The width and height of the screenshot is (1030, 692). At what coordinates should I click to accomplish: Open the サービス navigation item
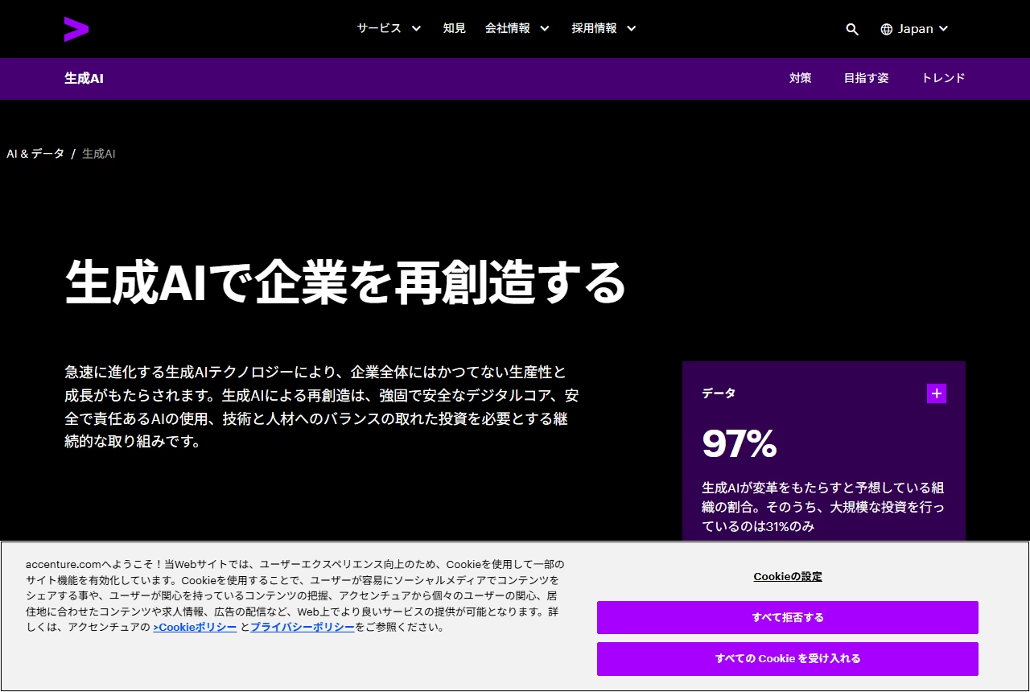click(379, 28)
